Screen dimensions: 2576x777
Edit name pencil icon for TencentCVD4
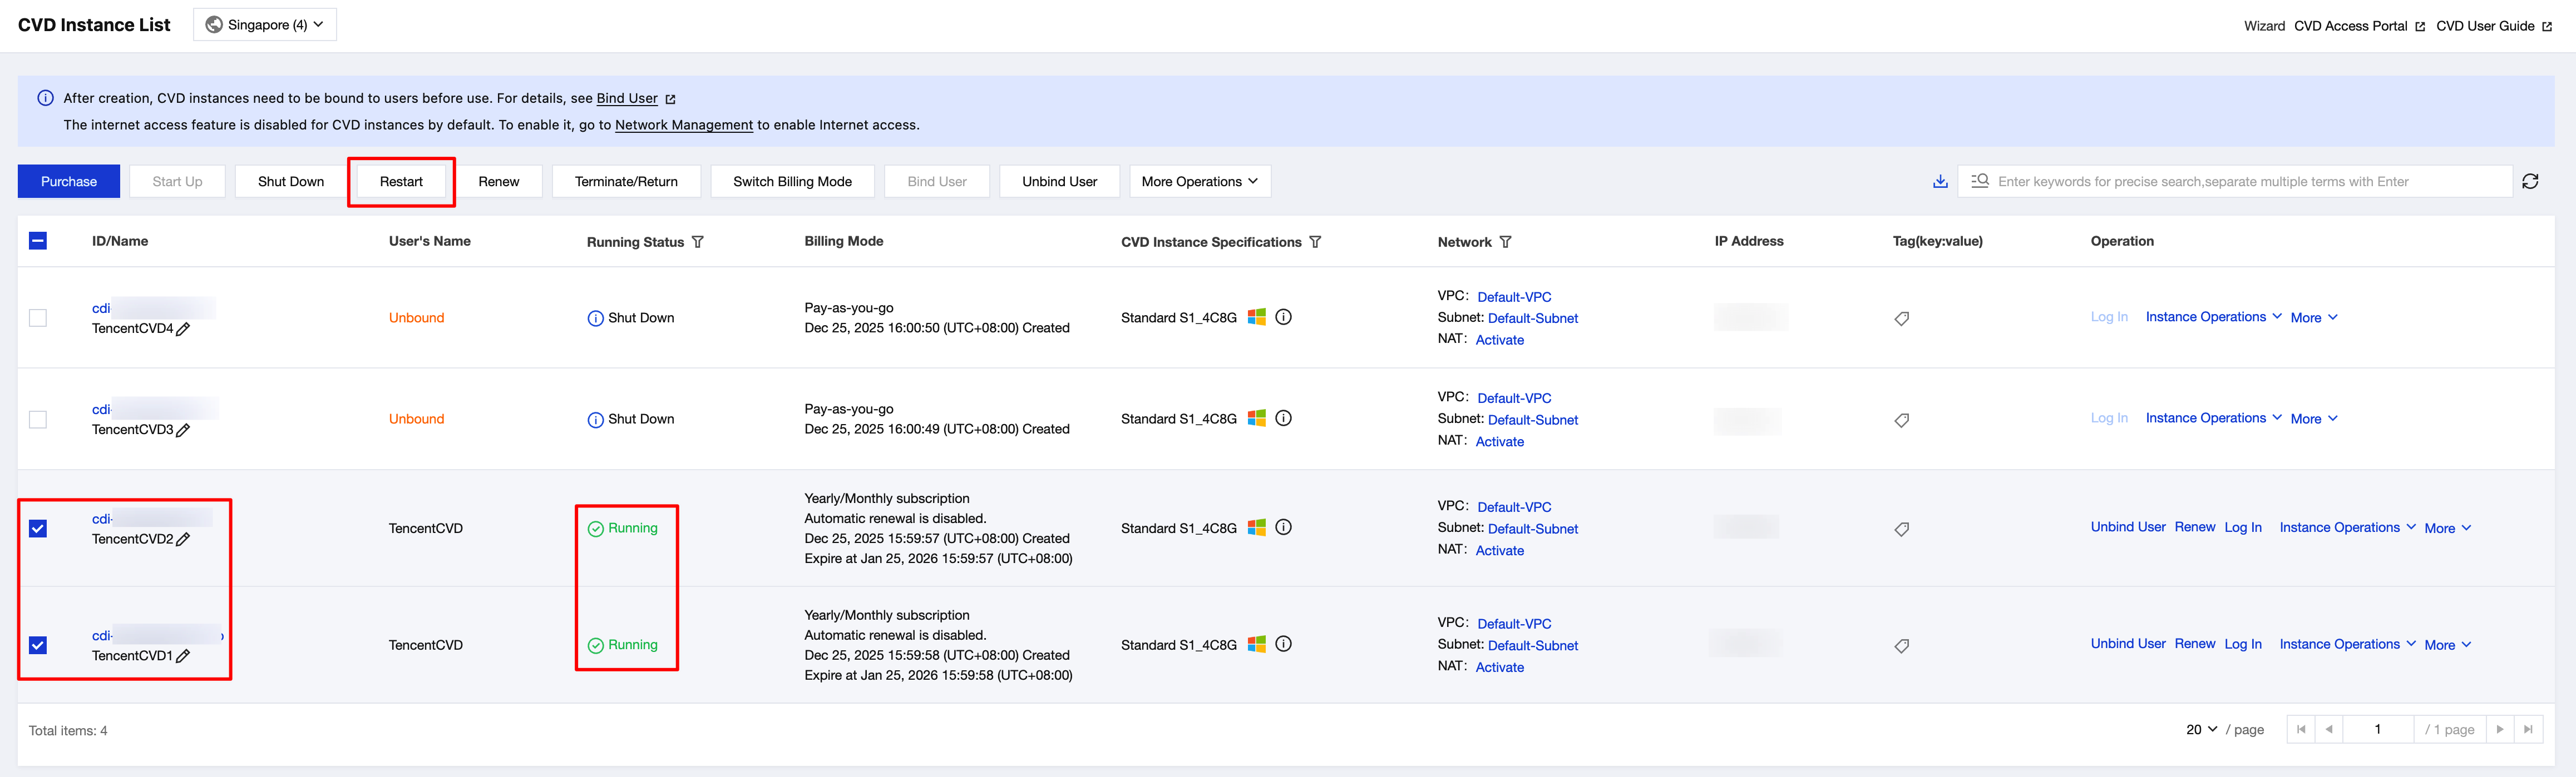click(x=183, y=330)
